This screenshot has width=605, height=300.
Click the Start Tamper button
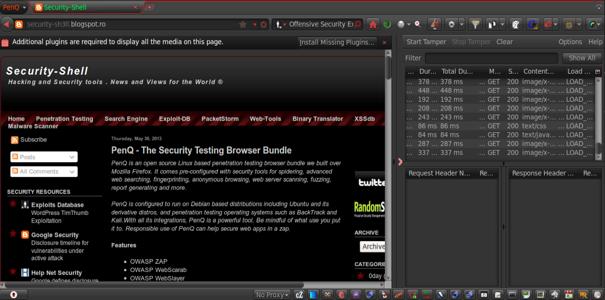point(426,42)
